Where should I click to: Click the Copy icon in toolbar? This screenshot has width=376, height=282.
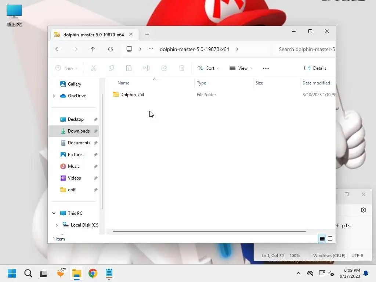point(111,68)
